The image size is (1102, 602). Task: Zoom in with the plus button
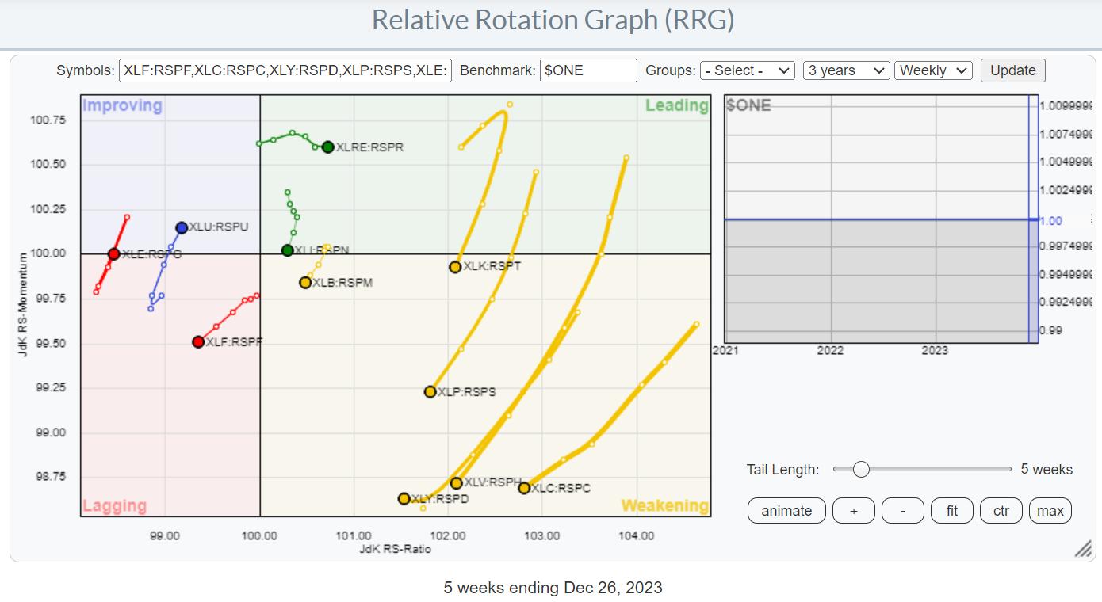pyautogui.click(x=853, y=511)
